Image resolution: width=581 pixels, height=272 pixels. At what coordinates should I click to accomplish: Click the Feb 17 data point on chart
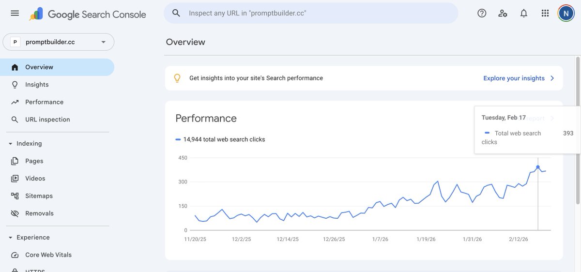point(538,167)
